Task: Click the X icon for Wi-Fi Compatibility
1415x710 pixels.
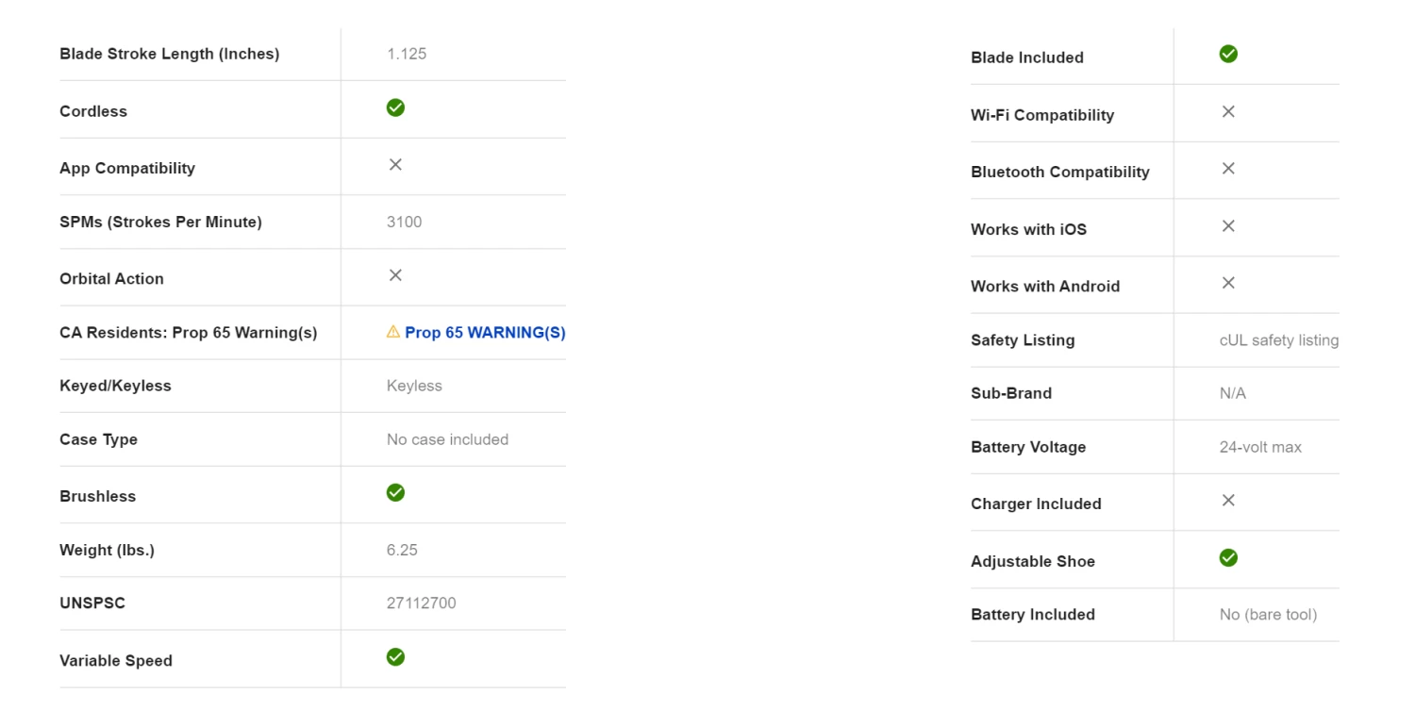Action: (x=1228, y=111)
